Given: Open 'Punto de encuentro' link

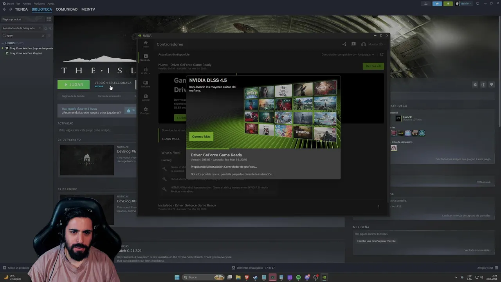Looking at the screenshot, I should 110,96.
